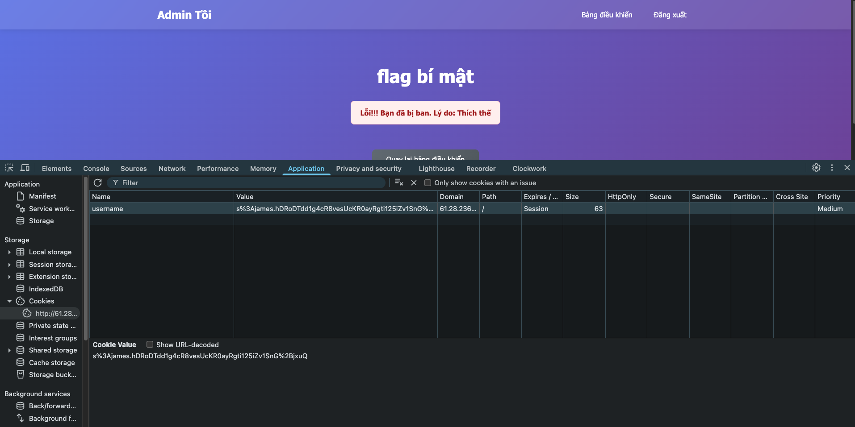Refresh the cookies table
The image size is (855, 427).
coord(98,182)
